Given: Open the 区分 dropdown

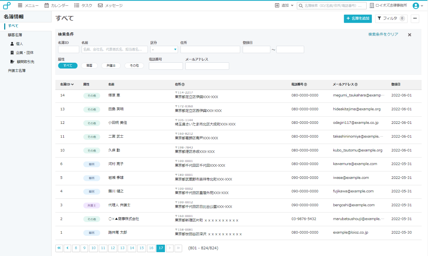Looking at the screenshot, I should point(164,49).
